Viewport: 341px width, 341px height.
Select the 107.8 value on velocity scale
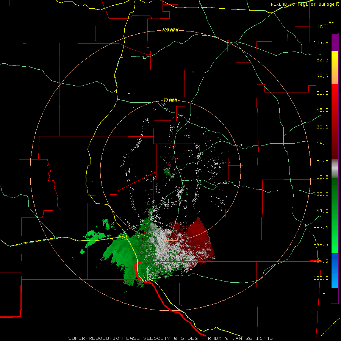tap(321, 42)
